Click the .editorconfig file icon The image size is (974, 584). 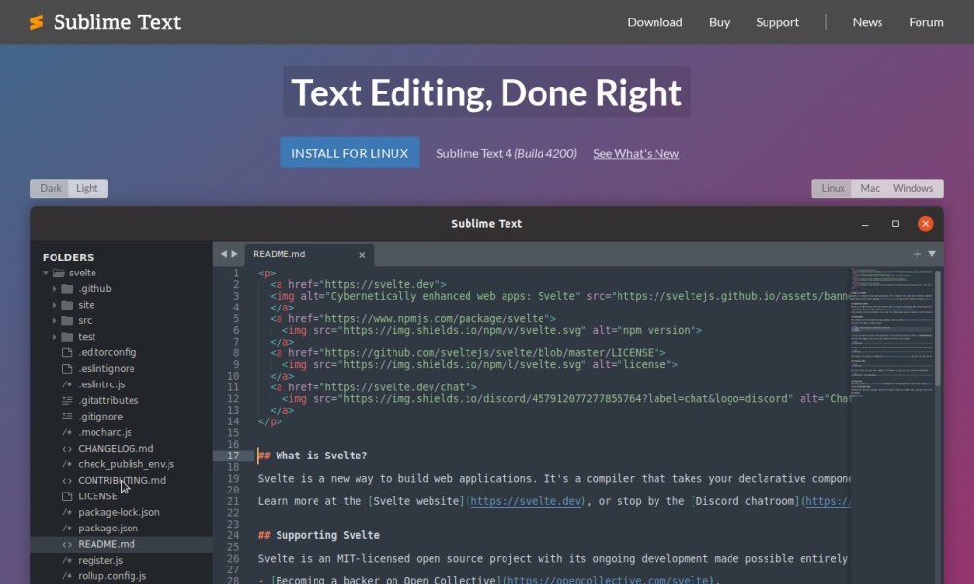[x=67, y=352]
